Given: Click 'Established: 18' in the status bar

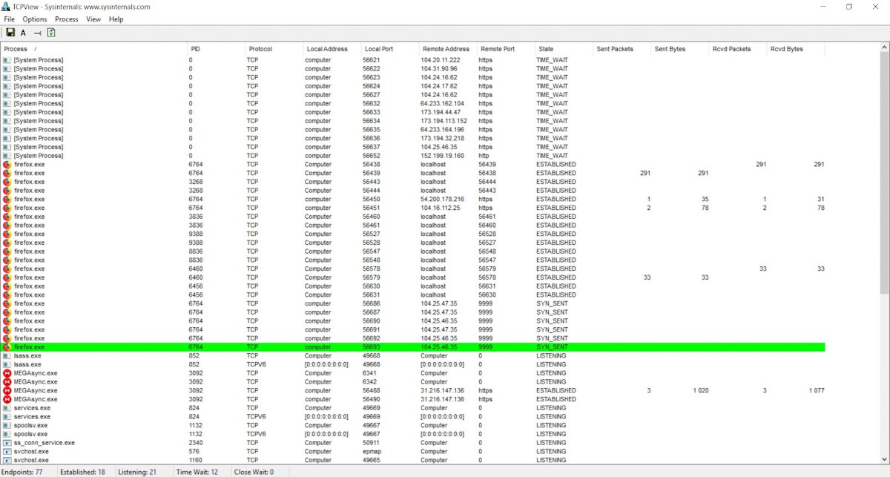Looking at the screenshot, I should (83, 471).
